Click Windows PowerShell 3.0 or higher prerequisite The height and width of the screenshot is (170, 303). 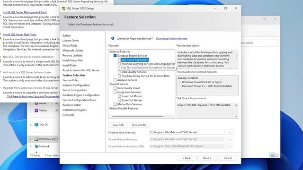pos(202,82)
